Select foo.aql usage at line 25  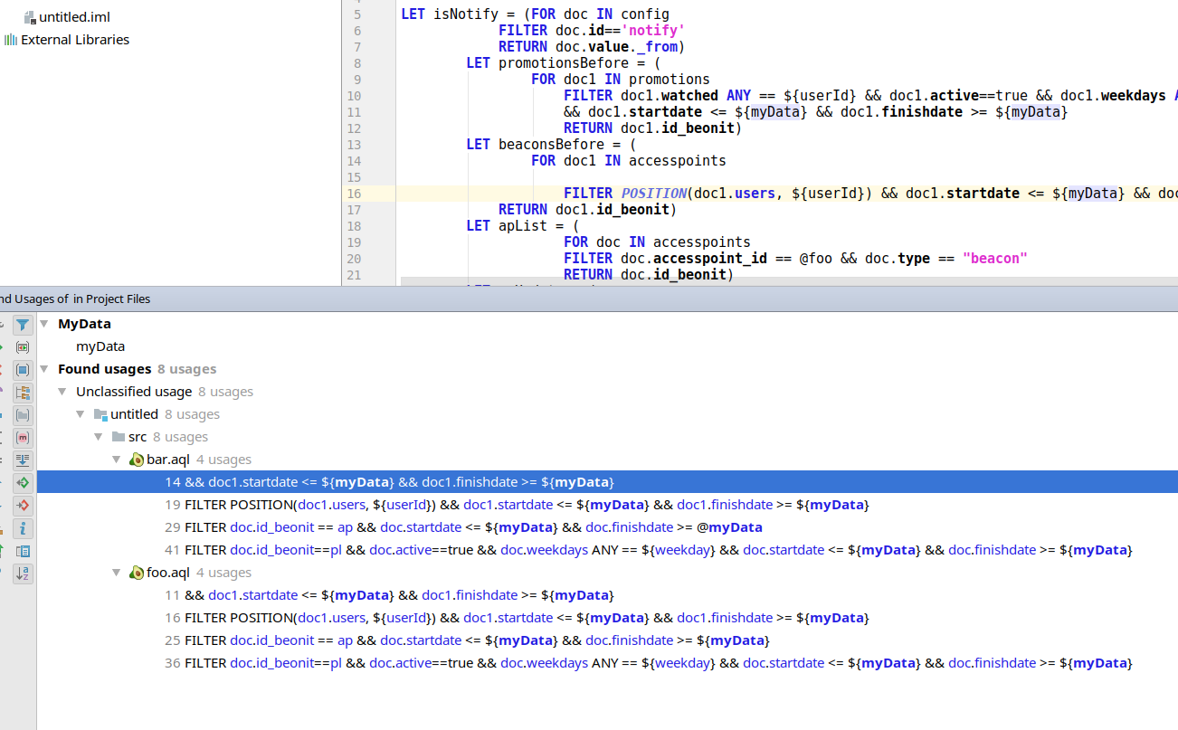click(607, 640)
